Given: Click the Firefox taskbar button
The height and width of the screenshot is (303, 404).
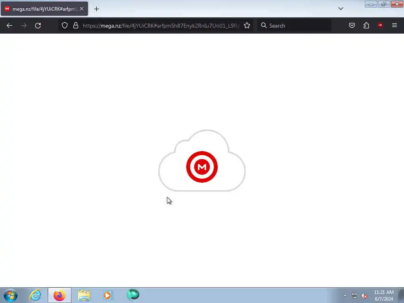Looking at the screenshot, I should pos(60,295).
